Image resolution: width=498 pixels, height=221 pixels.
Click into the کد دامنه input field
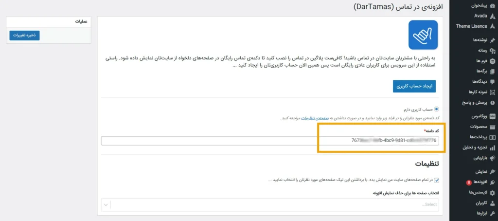click(270, 141)
